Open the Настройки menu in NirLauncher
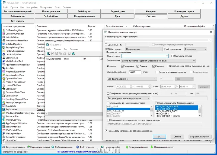This screenshot has width=217, height=155. pos(32,8)
